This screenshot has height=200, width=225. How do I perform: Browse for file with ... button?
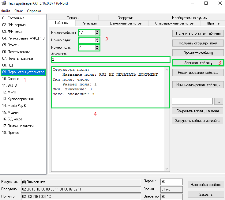pos(219,101)
